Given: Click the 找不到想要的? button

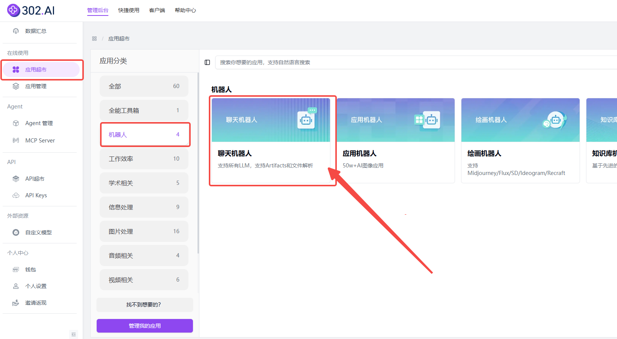Looking at the screenshot, I should click(145, 305).
